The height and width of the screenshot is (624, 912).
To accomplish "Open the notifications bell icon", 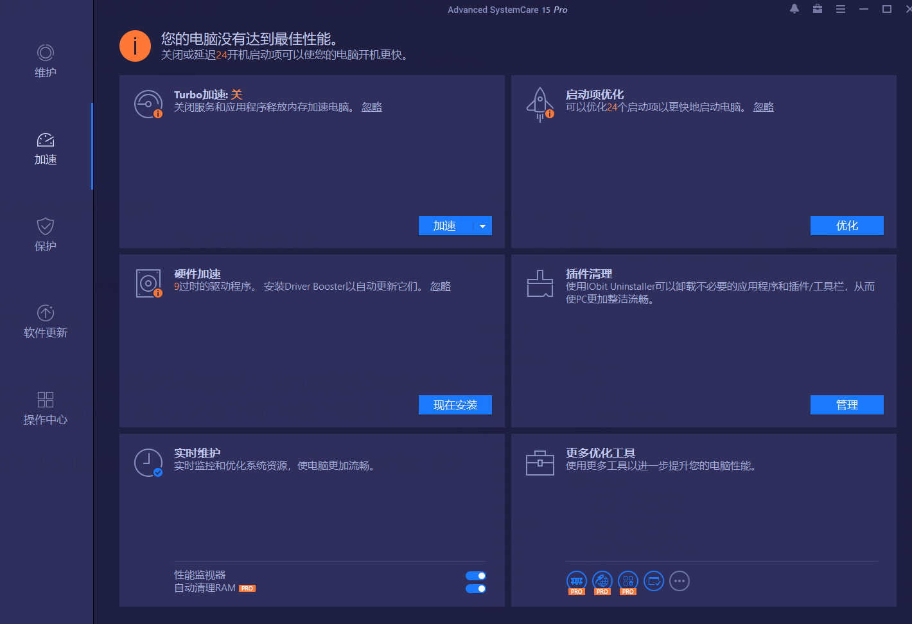I will click(x=794, y=9).
